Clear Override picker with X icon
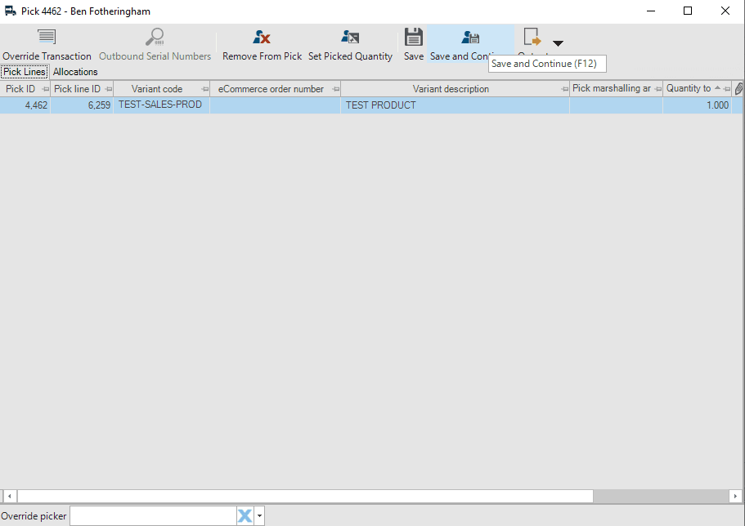 click(x=245, y=515)
